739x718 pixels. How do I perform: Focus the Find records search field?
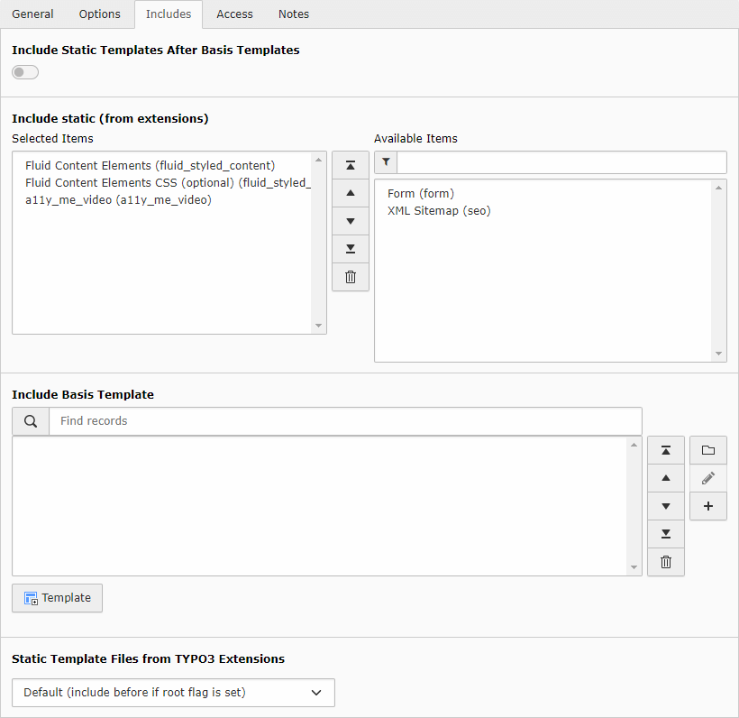(345, 421)
